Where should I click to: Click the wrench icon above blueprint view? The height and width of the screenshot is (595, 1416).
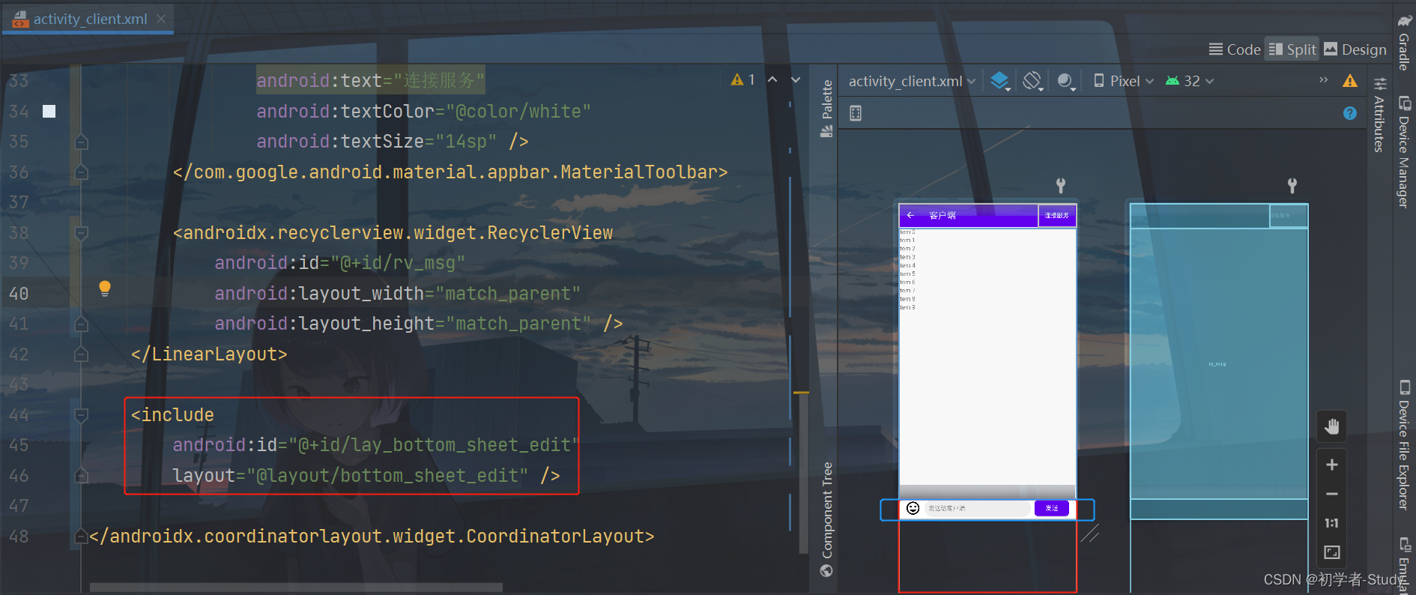point(1292,185)
